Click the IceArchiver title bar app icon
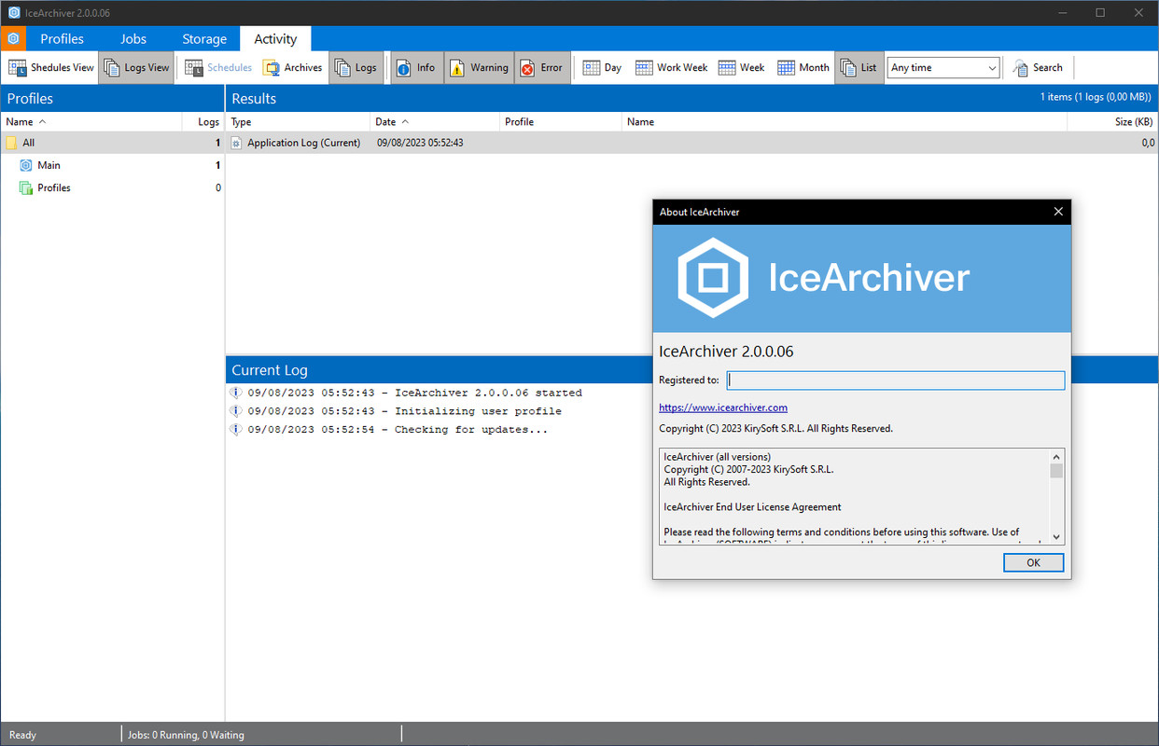1159x746 pixels. pyautogui.click(x=13, y=12)
